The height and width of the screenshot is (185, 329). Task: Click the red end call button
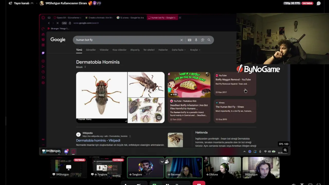pos(199,183)
